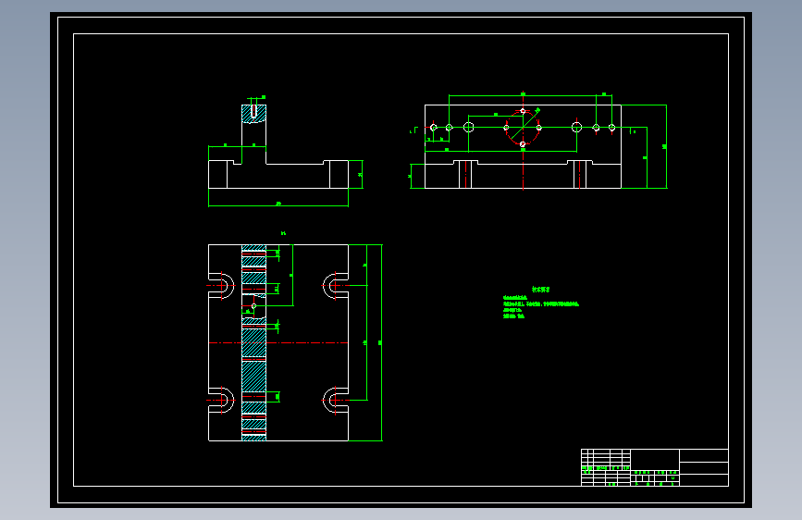The width and height of the screenshot is (802, 520).
Task: Select the lower-right U-shaped slot in the plan view
Action: (x=336, y=401)
